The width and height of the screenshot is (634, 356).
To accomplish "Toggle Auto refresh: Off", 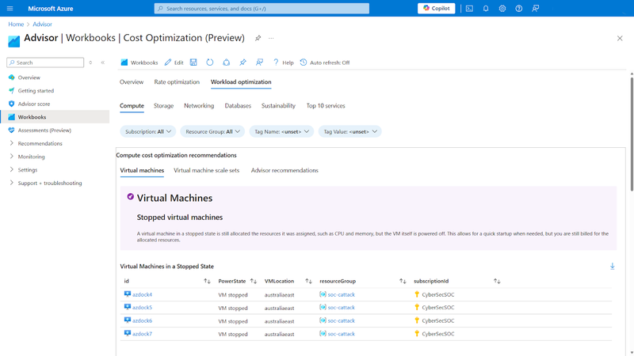I will click(x=325, y=62).
